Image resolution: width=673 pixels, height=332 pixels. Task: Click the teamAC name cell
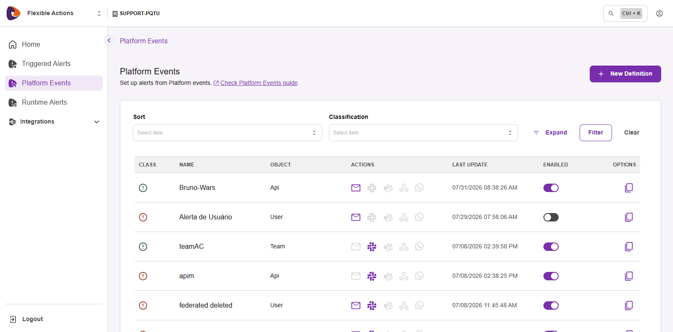pyautogui.click(x=191, y=247)
